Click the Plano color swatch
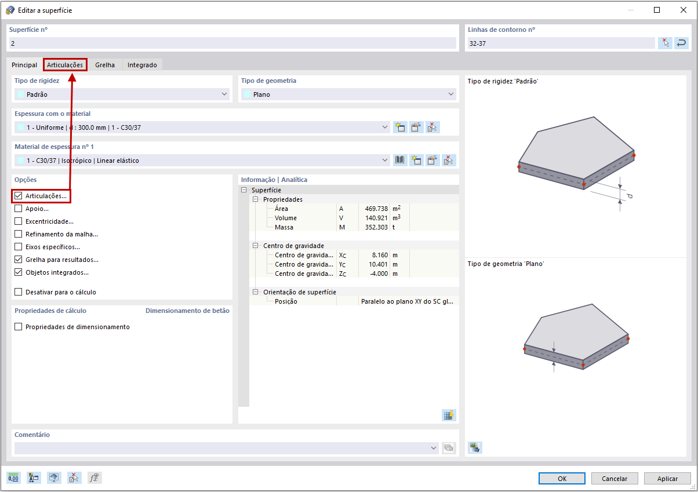This screenshot has height=492, width=698. (x=247, y=94)
